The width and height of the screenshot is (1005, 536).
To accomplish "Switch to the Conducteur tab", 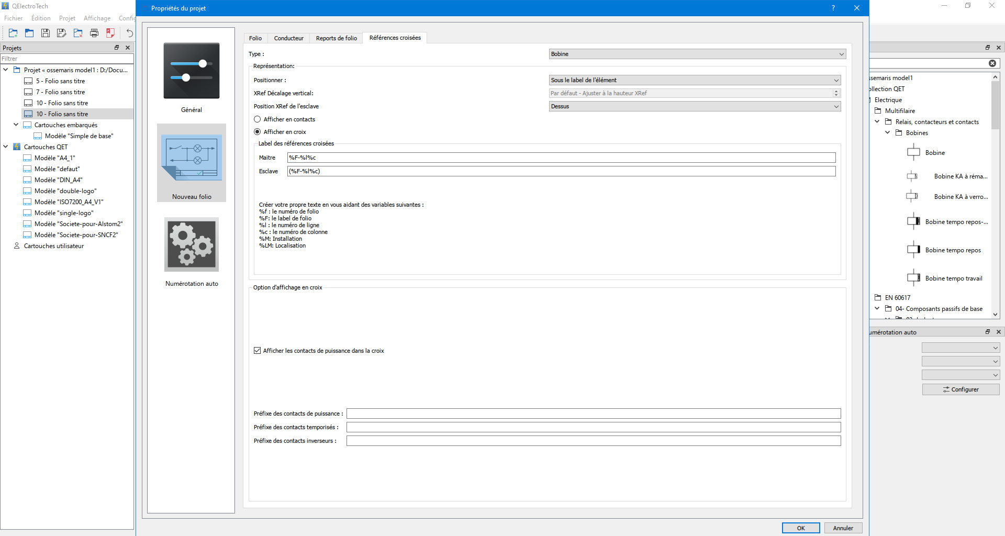I will pos(289,38).
